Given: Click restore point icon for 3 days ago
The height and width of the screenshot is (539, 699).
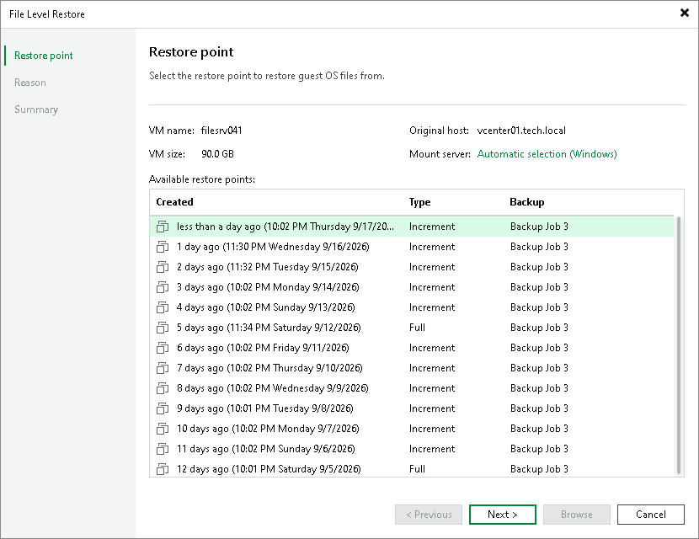Looking at the screenshot, I should tap(163, 287).
